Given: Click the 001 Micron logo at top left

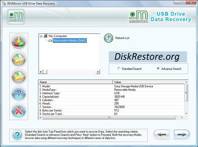Looking at the screenshot, I should (16, 17).
